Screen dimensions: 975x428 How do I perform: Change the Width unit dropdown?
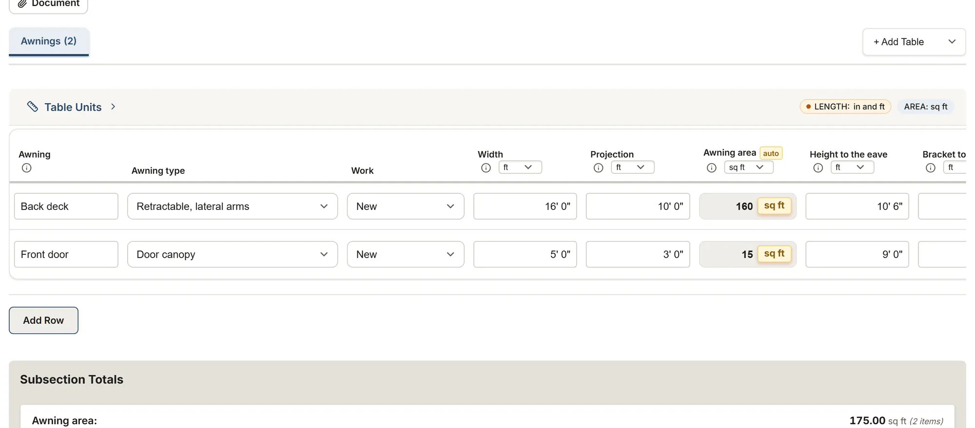coord(520,167)
